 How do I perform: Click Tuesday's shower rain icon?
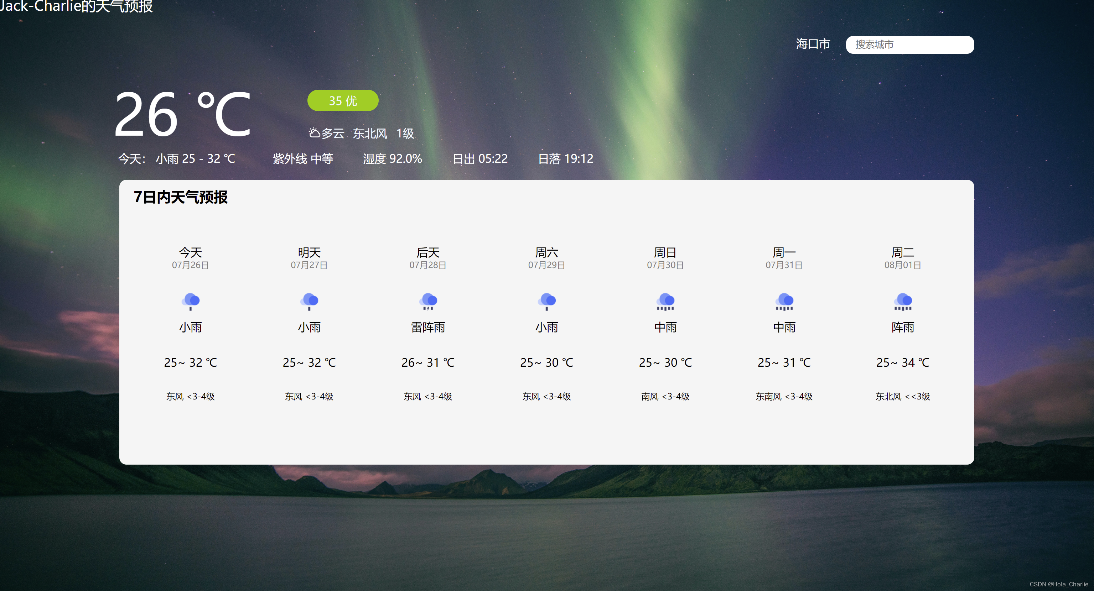(x=903, y=302)
